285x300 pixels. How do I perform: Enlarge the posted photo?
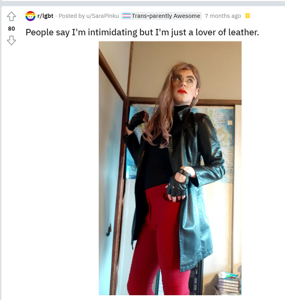(x=170, y=168)
